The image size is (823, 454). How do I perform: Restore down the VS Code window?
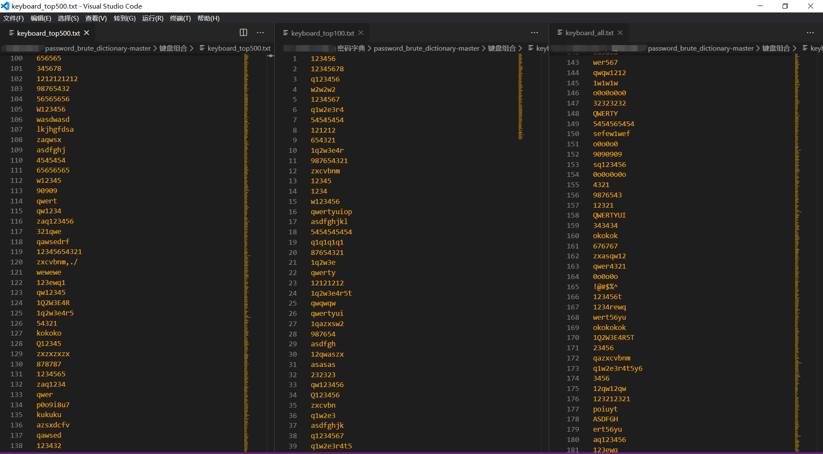coord(785,6)
